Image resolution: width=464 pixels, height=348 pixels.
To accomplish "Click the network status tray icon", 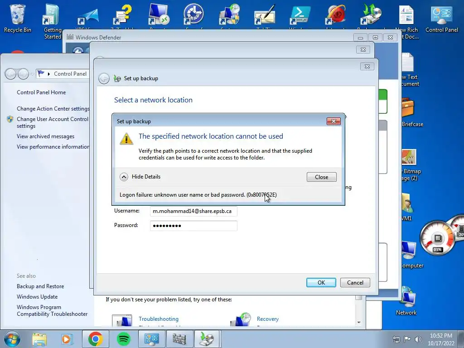I will click(396, 339).
